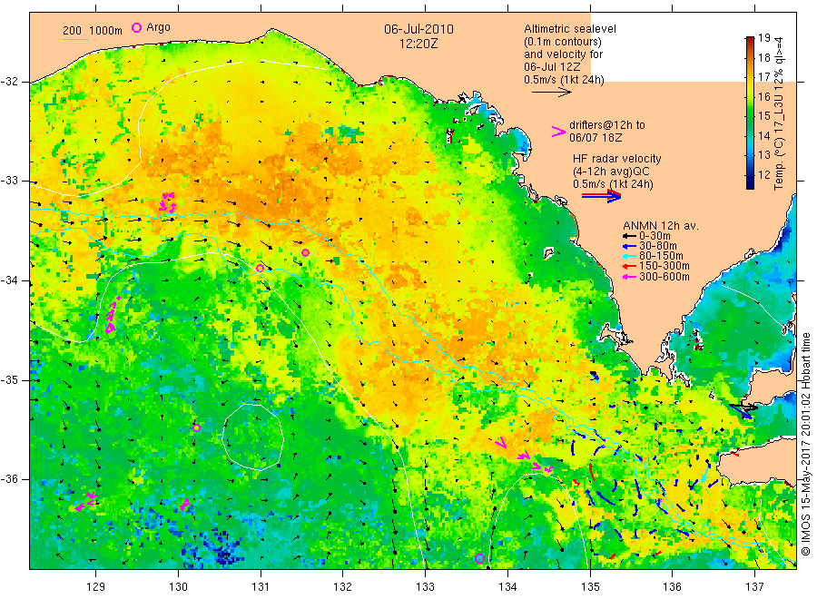The height and width of the screenshot is (599, 817).
Task: Click the black altimetric velocity scale arrow
Action: pyautogui.click(x=552, y=93)
